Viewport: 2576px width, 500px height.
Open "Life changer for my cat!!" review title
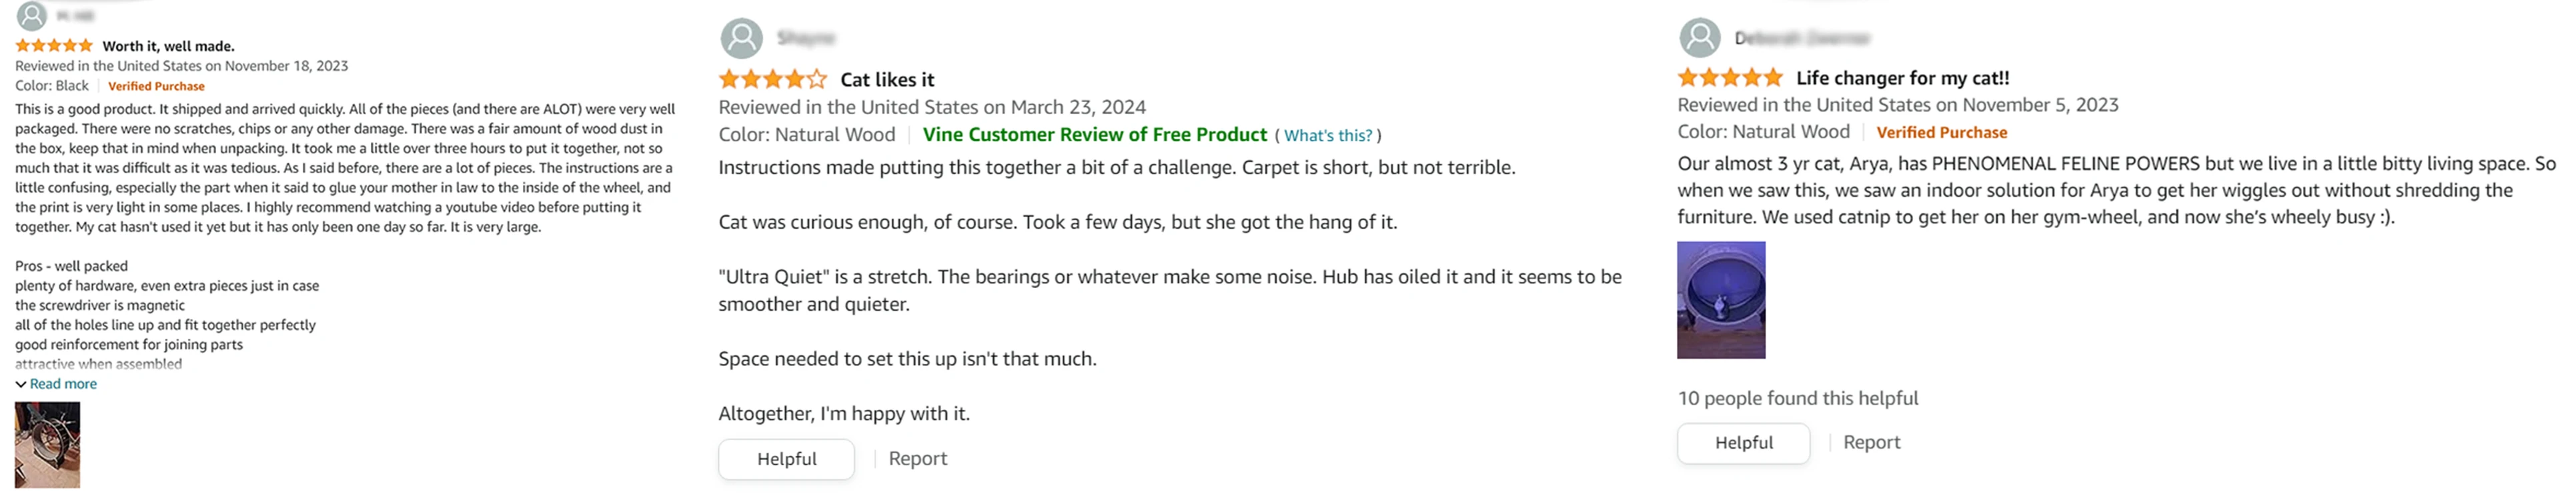[x=1902, y=77]
